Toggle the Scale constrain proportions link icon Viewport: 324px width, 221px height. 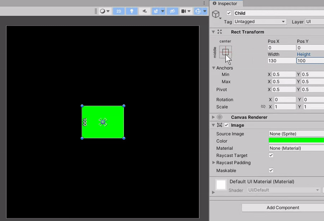[263, 106]
